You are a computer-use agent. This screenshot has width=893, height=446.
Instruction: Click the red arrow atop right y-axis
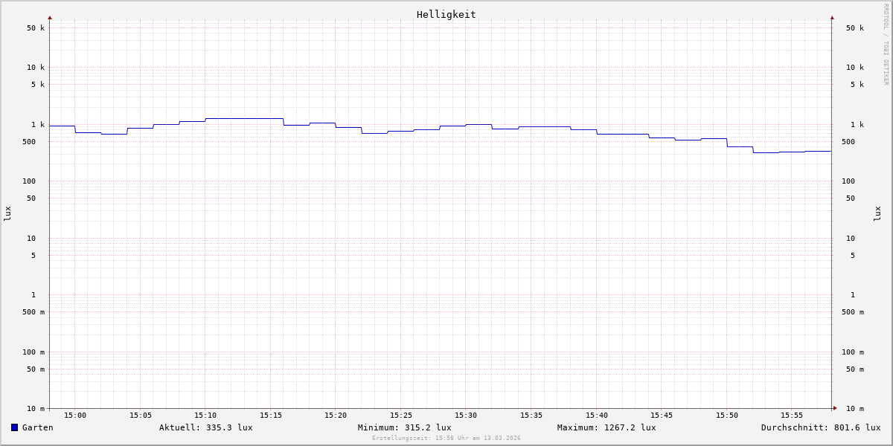832,17
